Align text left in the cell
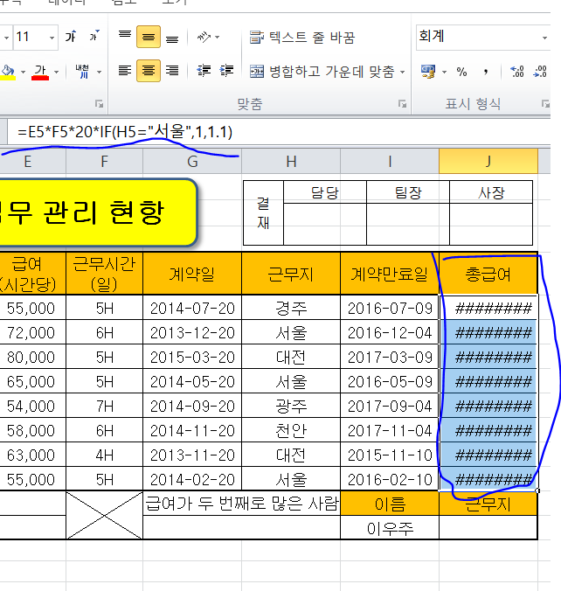The image size is (561, 591). pos(125,71)
